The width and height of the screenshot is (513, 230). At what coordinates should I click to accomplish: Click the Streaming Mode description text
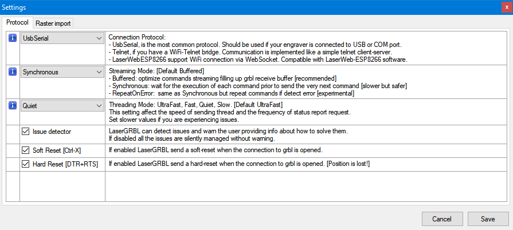(x=258, y=82)
